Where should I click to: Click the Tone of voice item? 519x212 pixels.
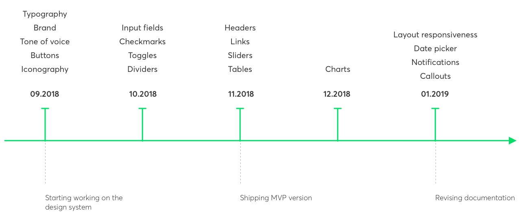pyautogui.click(x=45, y=42)
